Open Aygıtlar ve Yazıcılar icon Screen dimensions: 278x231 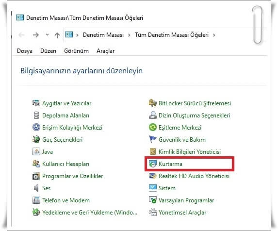tap(36, 103)
